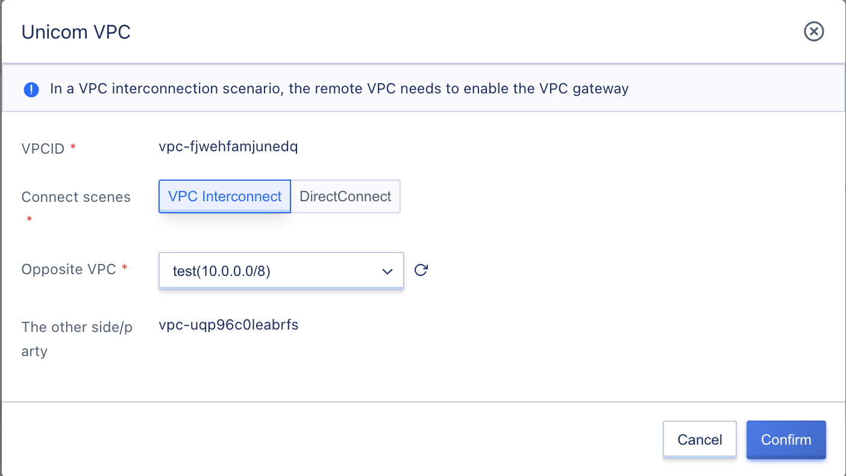
Task: Switch connect scene to DirectConnect
Action: coord(345,196)
